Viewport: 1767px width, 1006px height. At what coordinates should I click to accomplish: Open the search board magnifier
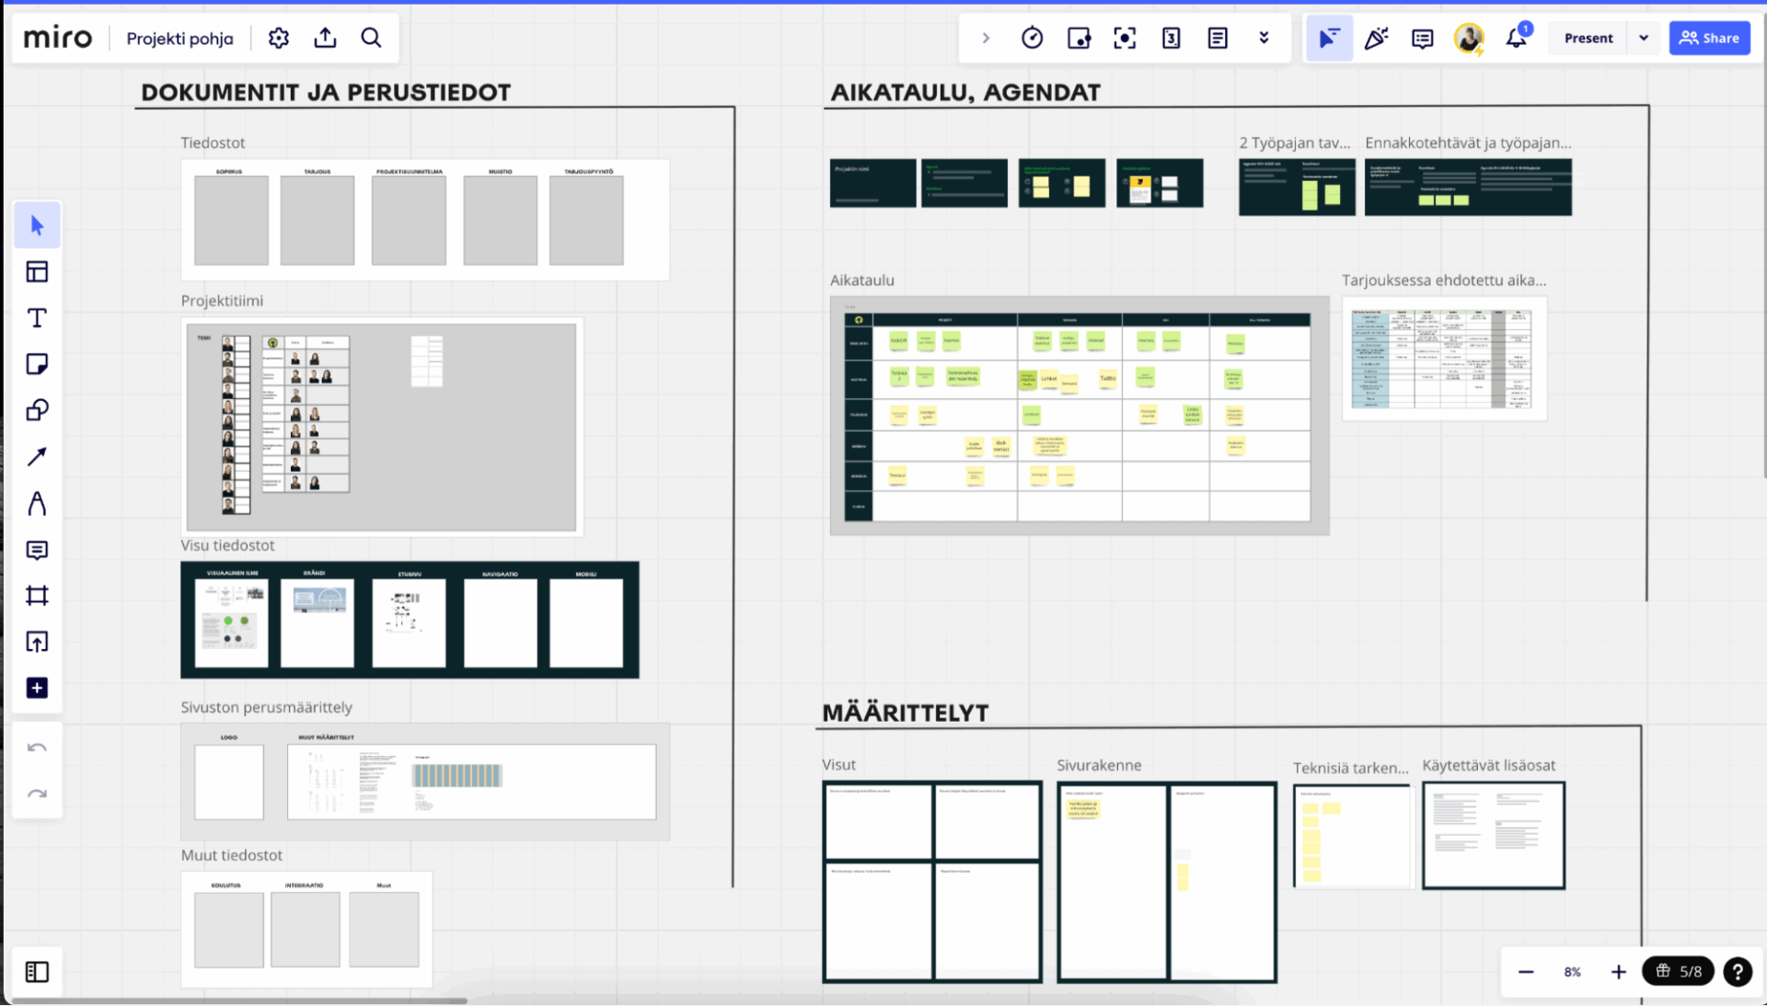tap(371, 38)
